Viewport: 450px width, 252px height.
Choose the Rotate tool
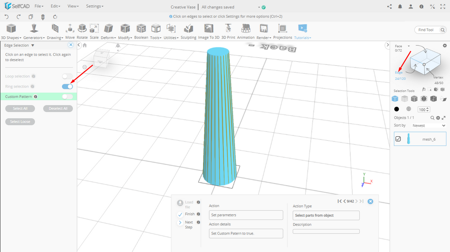[82, 29]
